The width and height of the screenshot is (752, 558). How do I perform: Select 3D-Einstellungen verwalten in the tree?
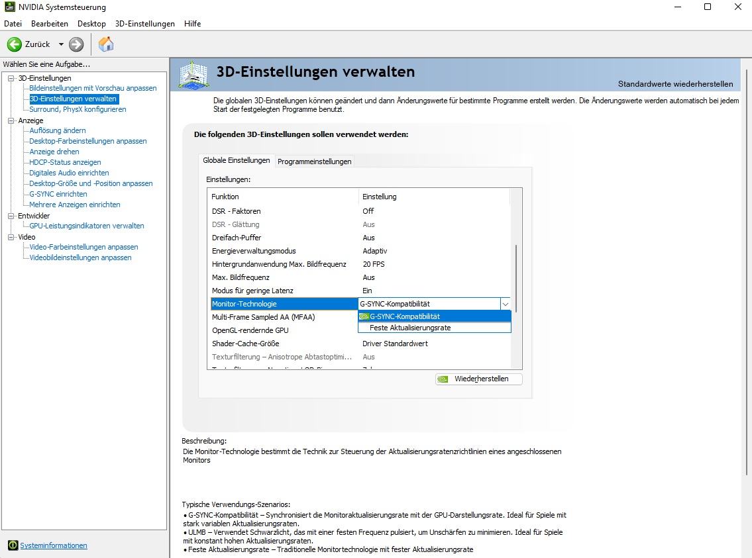73,99
